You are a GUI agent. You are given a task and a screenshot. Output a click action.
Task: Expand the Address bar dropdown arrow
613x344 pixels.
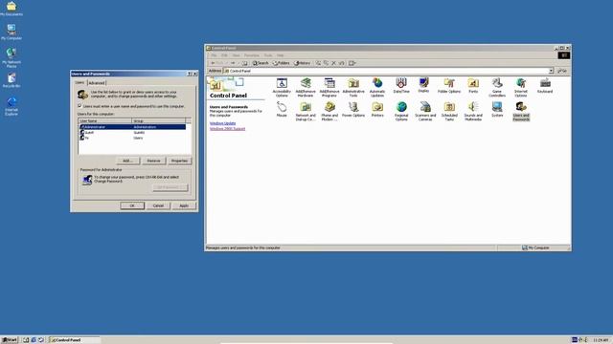(x=551, y=71)
